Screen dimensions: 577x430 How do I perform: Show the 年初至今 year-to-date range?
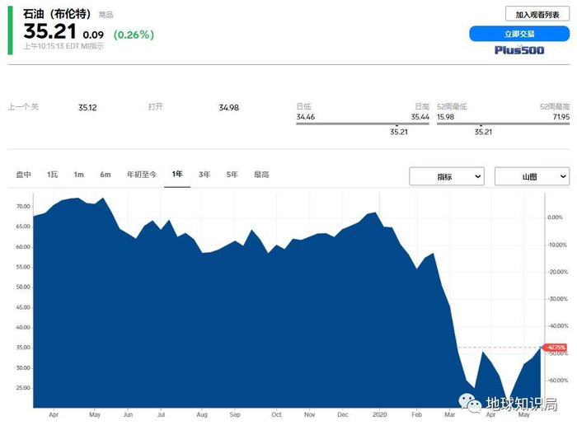(x=141, y=175)
